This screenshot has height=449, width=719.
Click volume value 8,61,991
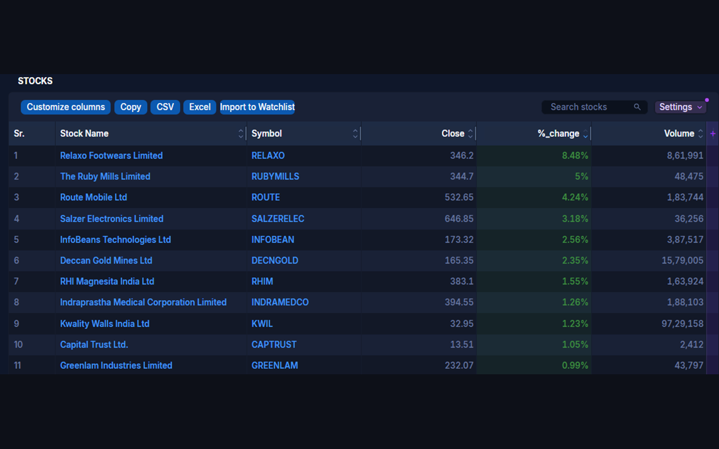click(x=685, y=155)
